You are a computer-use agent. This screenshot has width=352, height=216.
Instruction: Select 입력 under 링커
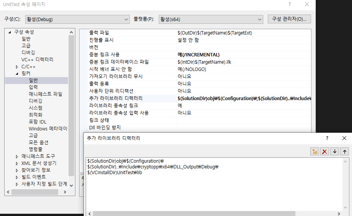point(33,87)
